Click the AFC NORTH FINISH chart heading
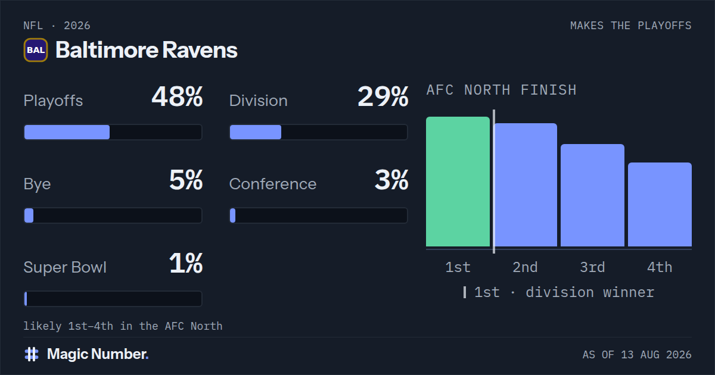 click(x=502, y=90)
